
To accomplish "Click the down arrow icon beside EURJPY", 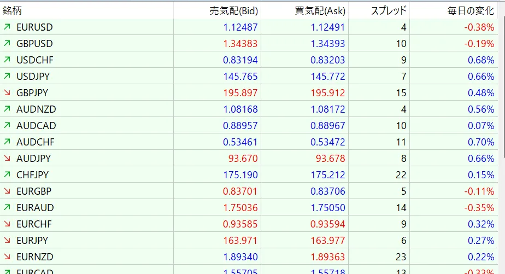I will pyautogui.click(x=7, y=241).
